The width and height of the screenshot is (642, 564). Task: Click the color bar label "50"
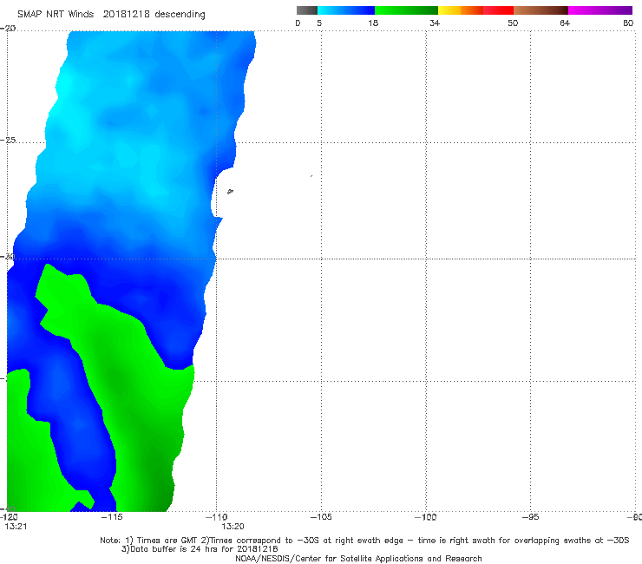513,23
